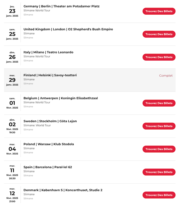This screenshot has width=180, height=207.
Task: Open the Italy Milano Teatro Leonardo title
Action: (x=48, y=52)
